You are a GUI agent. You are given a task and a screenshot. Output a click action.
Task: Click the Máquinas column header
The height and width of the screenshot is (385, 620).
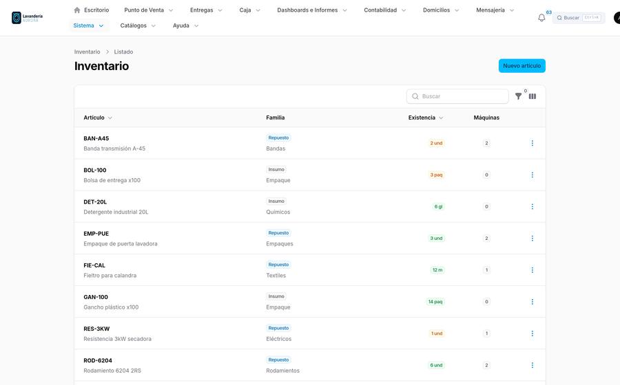[486, 118]
